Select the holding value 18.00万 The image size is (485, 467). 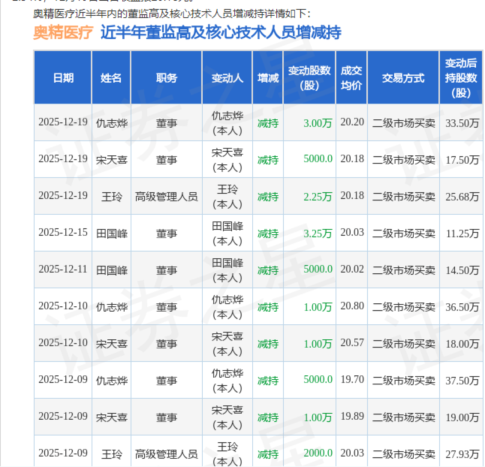(462, 344)
